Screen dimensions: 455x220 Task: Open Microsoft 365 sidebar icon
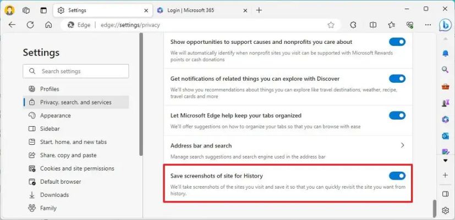(x=446, y=119)
